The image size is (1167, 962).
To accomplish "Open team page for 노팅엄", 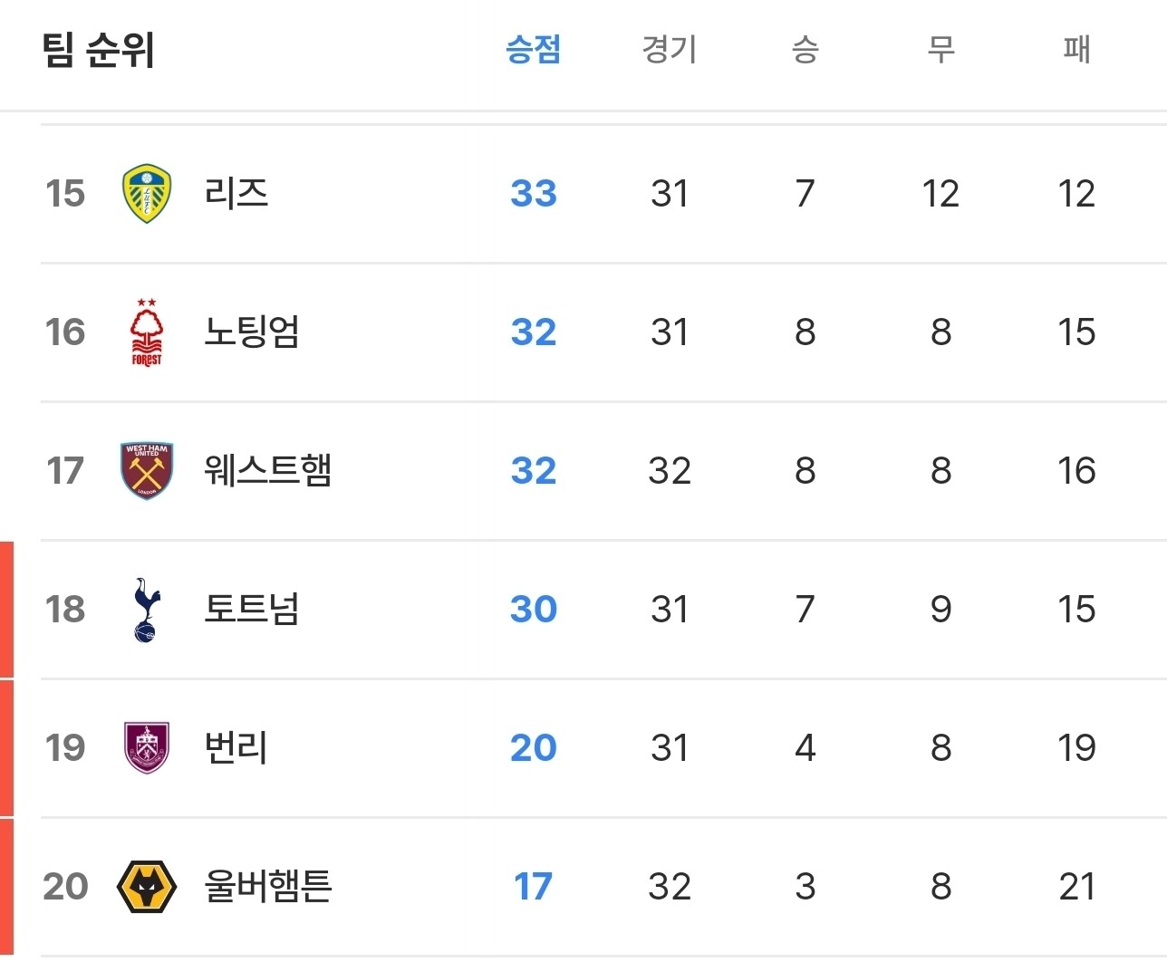I will pyautogui.click(x=251, y=332).
